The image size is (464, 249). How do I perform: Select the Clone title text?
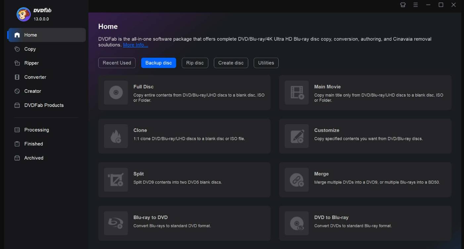tap(140, 130)
